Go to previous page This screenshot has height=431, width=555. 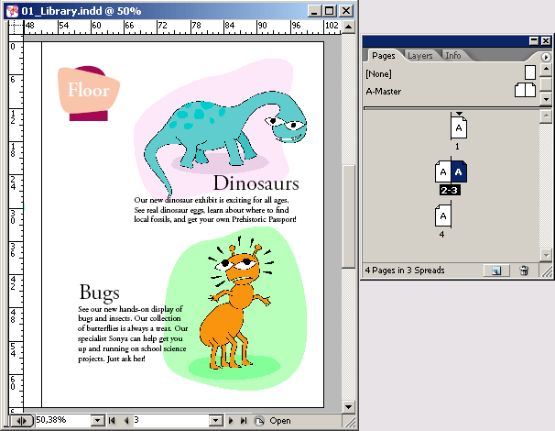(126, 421)
